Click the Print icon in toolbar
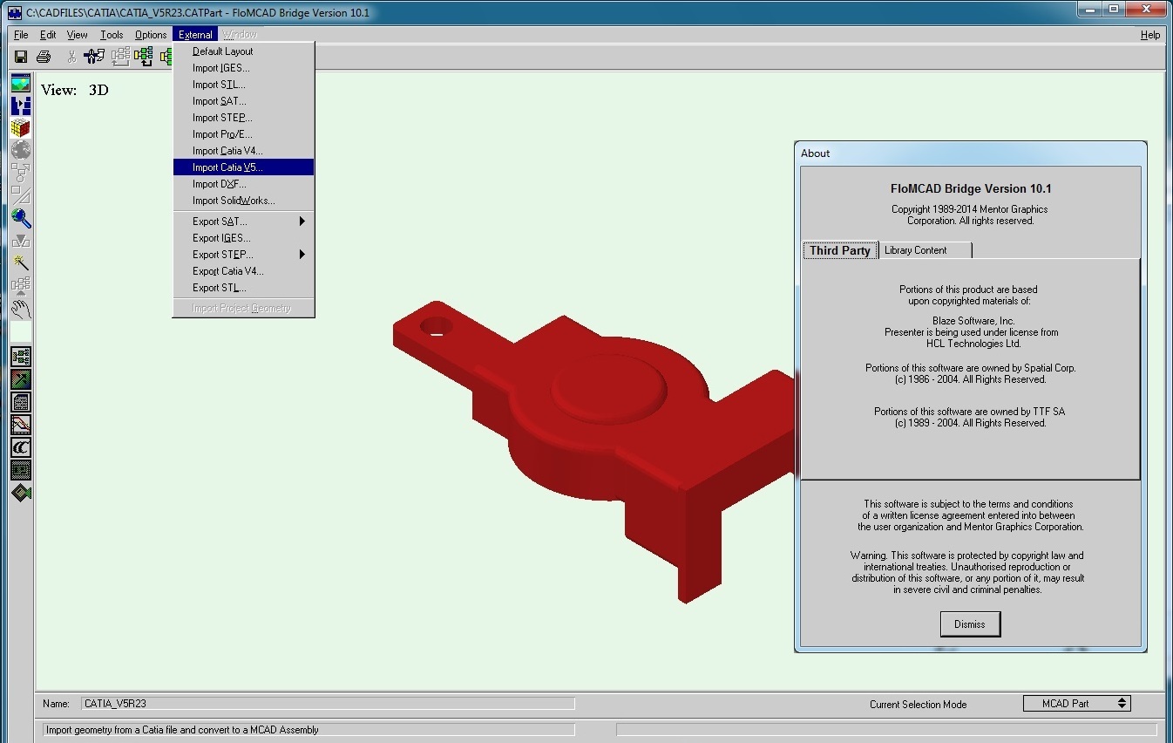This screenshot has height=743, width=1173. [44, 57]
